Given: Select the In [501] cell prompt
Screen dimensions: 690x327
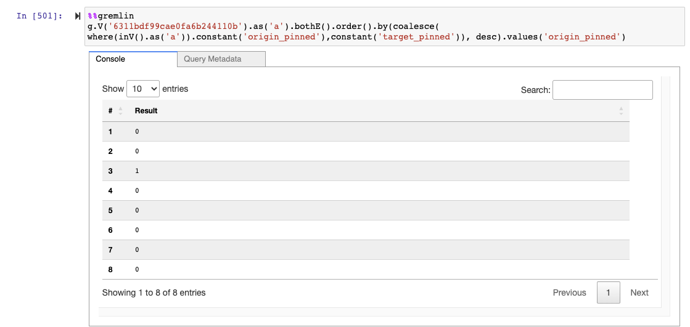Looking at the screenshot, I should [39, 15].
